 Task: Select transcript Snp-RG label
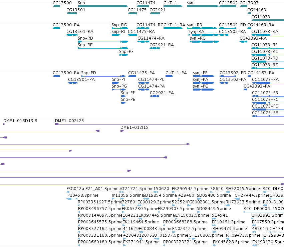(x=119, y=25)
